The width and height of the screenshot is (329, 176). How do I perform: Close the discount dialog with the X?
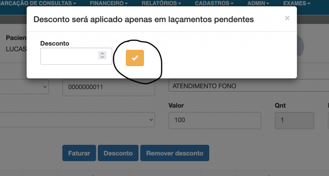pyautogui.click(x=287, y=18)
